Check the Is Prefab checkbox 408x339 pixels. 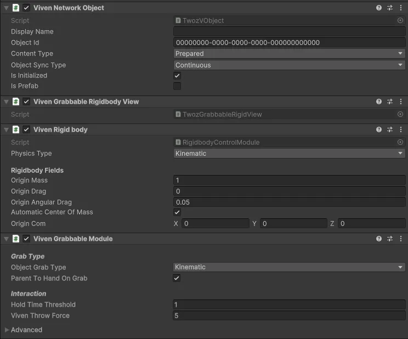[x=177, y=86]
